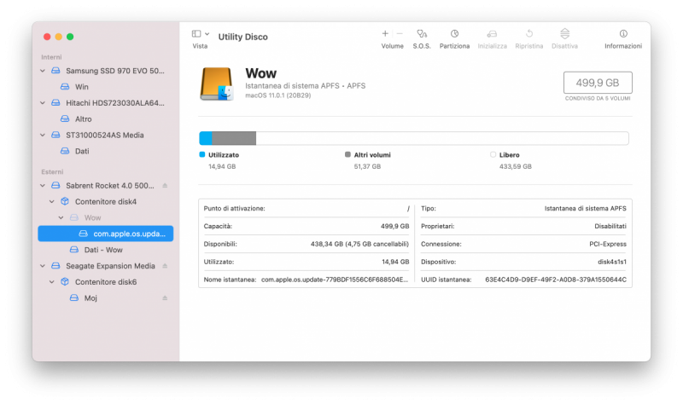Click blue Utilizzato legend swatch

click(x=201, y=154)
